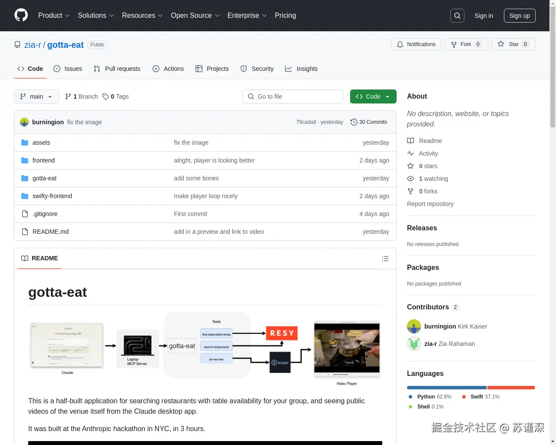Expand the Resources menu
556x445 pixels.
pos(142,16)
